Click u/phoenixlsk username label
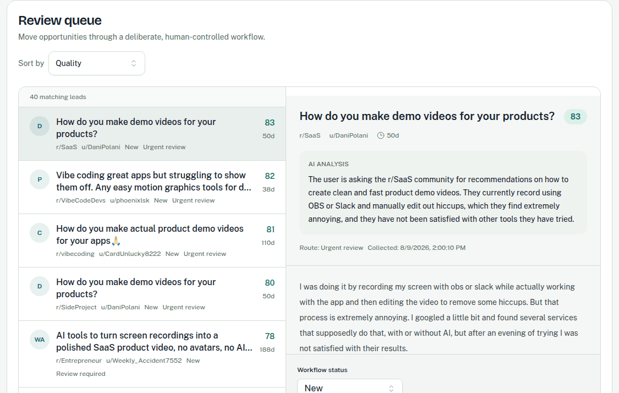 coord(129,200)
